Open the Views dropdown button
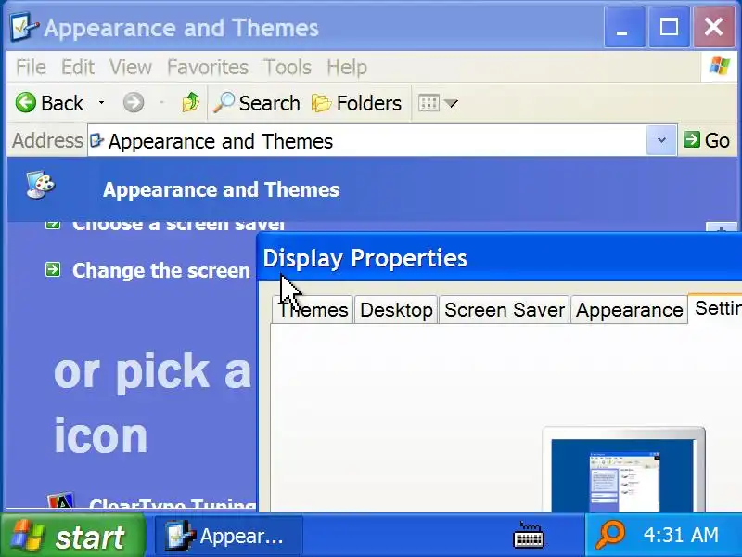The height and width of the screenshot is (557, 742). [x=438, y=103]
